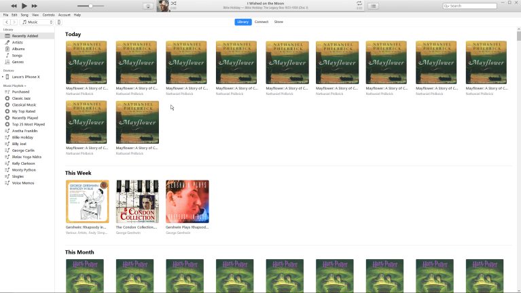Open the Classic Jazz smart playlist
This screenshot has width=521, height=293.
[x=27, y=98]
